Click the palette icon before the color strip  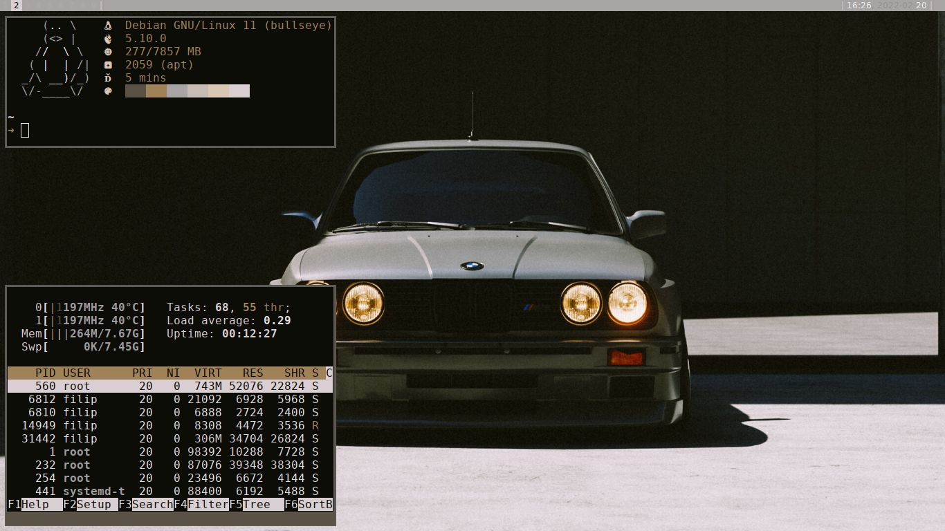[108, 91]
